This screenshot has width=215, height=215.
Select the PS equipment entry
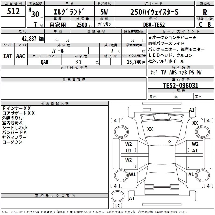(192, 72)
